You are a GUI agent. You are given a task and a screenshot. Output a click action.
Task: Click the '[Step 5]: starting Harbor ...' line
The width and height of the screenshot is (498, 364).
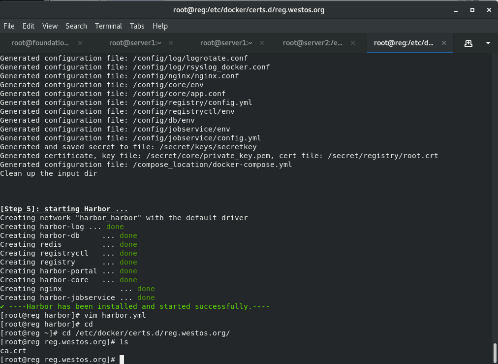pos(64,209)
